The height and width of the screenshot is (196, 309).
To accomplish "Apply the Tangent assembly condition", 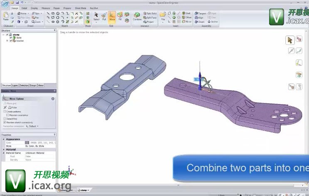I will point(200,13).
